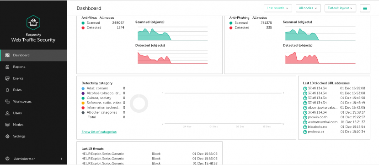
Task: Click the Culture, society green legend dot
Action: click(x=83, y=98)
